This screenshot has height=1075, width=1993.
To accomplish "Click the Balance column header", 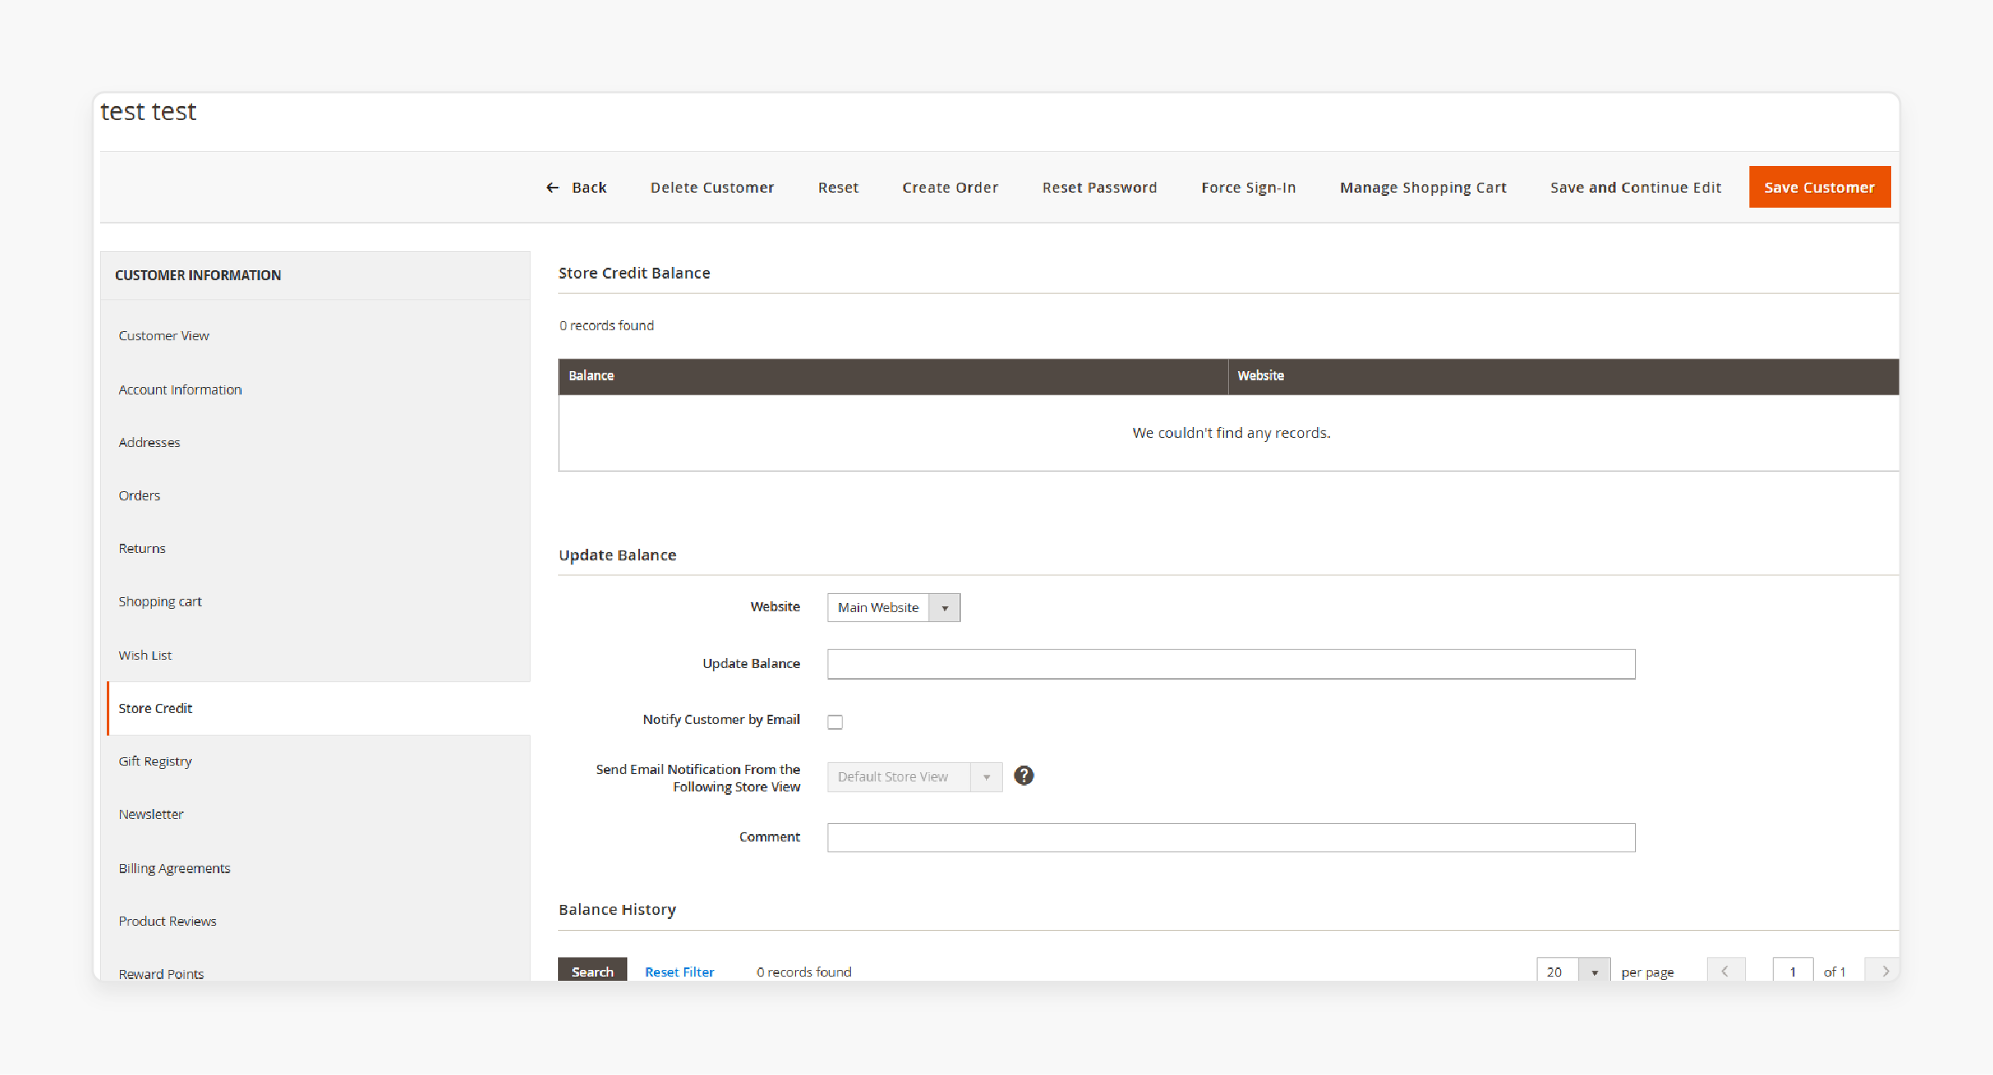I will (893, 376).
